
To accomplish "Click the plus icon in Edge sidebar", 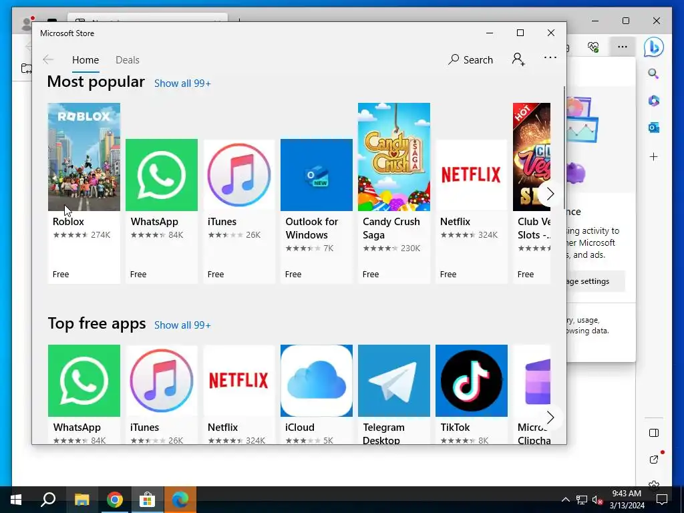I will pyautogui.click(x=653, y=156).
